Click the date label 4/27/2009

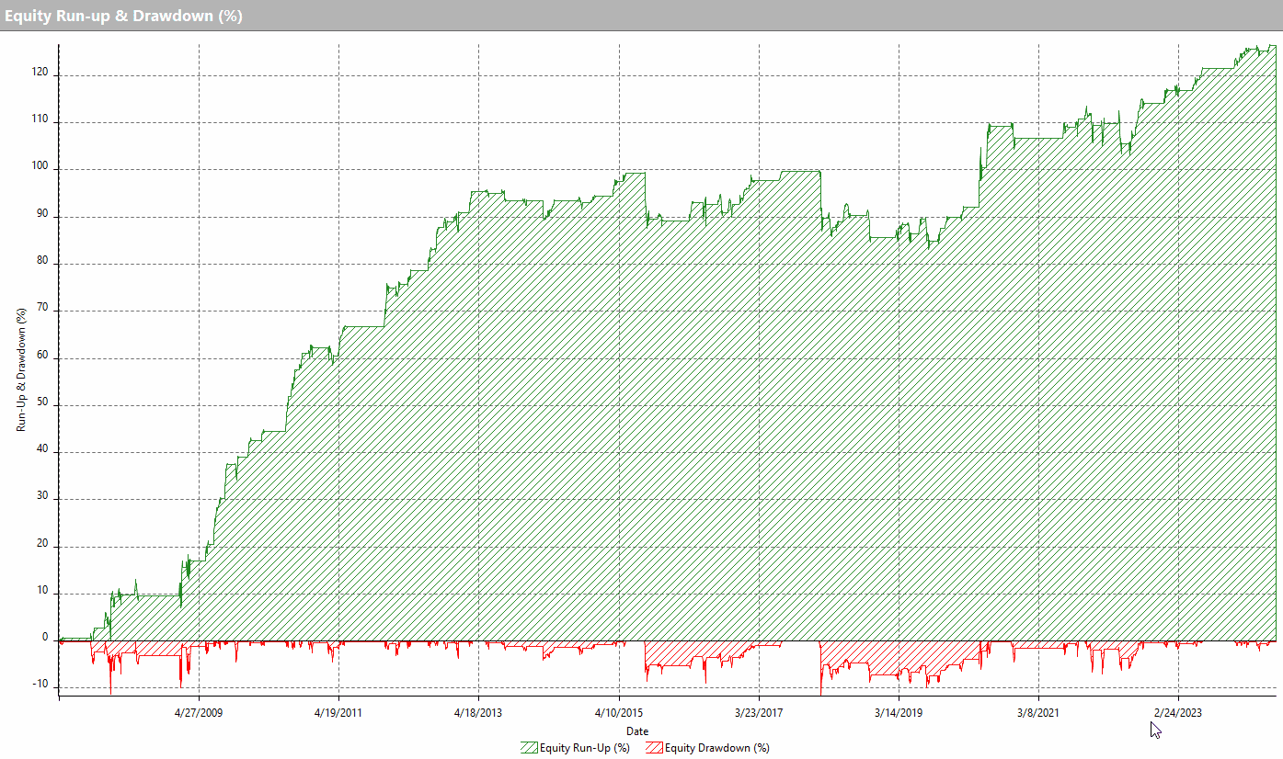point(200,713)
